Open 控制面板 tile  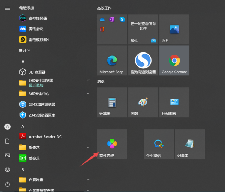pos(174,103)
